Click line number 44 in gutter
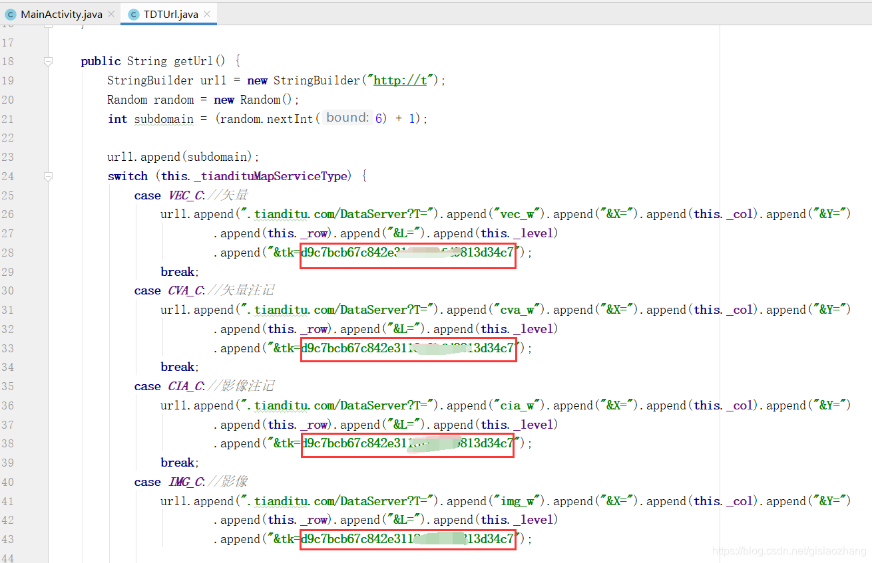 click(x=7, y=558)
